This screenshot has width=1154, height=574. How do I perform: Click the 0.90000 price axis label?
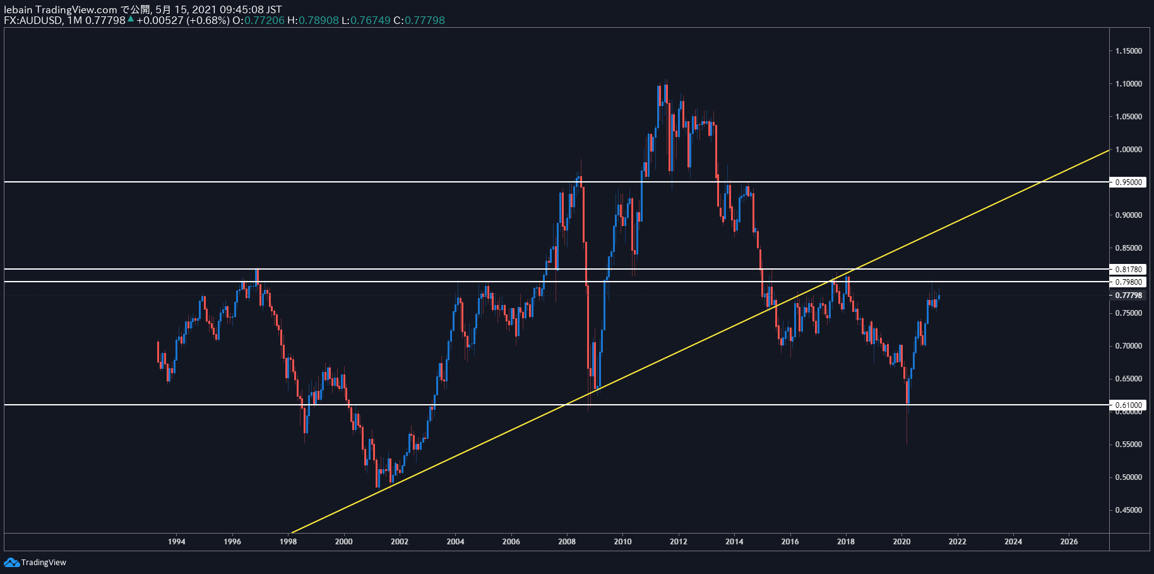click(1128, 215)
